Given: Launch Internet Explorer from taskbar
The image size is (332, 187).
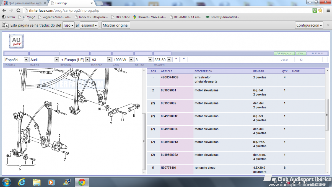Looking at the screenshot, I should click(x=22, y=182).
